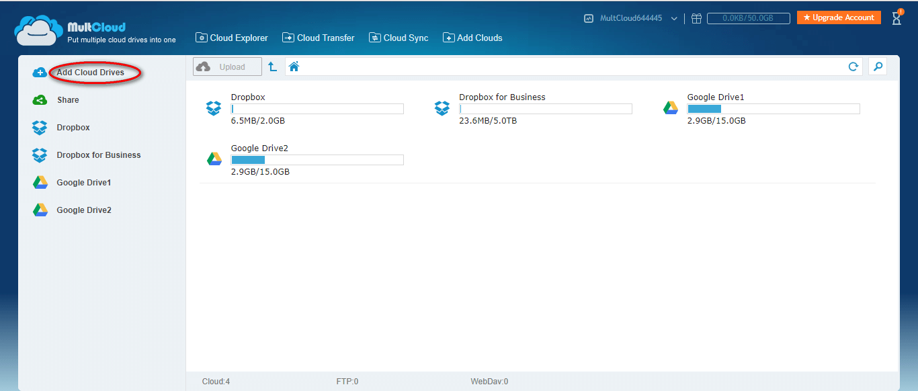Switch to Cloud Transfer
Image resolution: width=918 pixels, height=391 pixels.
coord(319,38)
